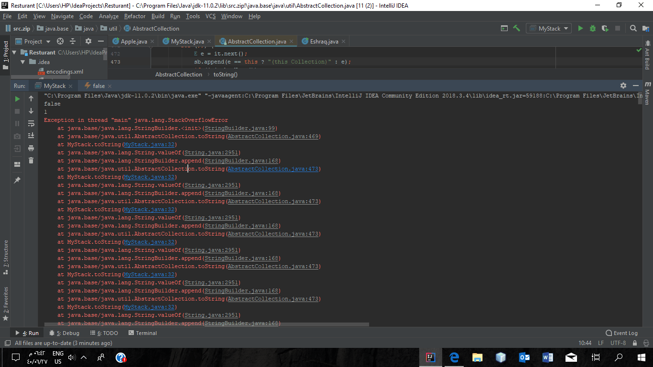Click the Restore Layout icon in the Run panel

[17, 164]
